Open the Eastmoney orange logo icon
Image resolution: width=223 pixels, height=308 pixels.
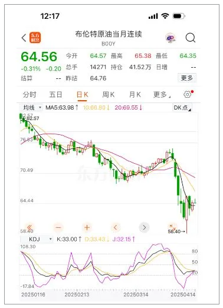point(35,38)
